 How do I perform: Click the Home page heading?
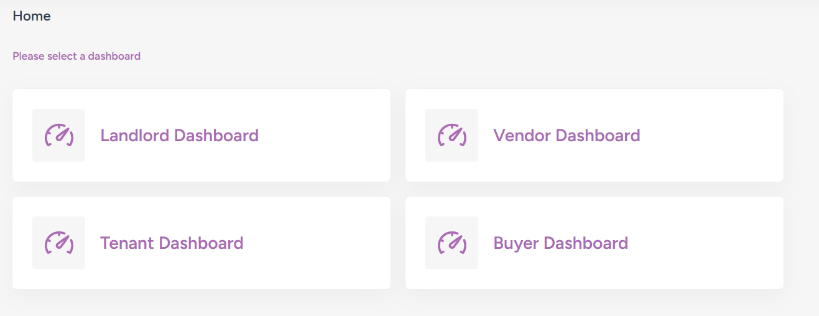(x=32, y=16)
